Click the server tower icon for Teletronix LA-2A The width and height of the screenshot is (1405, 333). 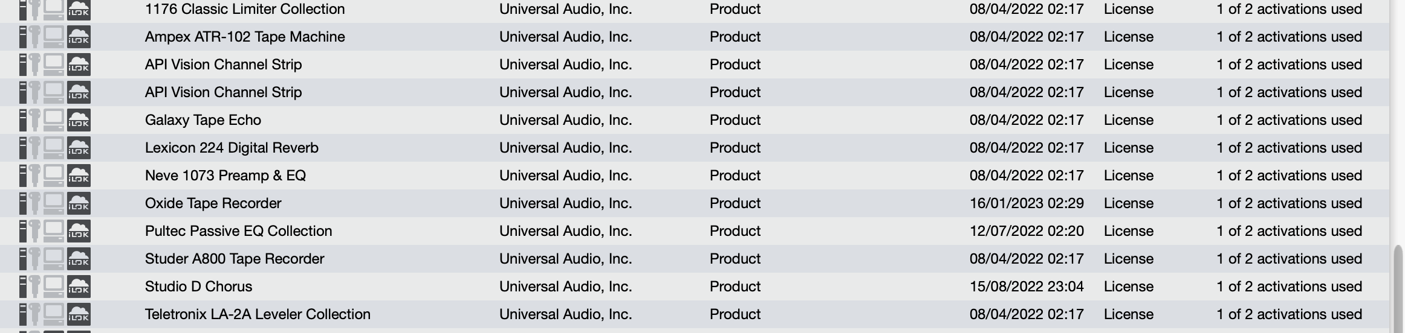[23, 314]
